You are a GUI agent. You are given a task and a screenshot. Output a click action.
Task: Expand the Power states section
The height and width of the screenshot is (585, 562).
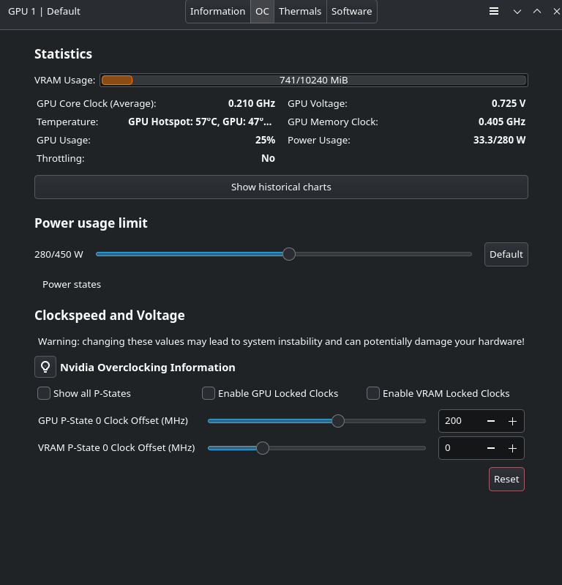pyautogui.click(x=72, y=284)
